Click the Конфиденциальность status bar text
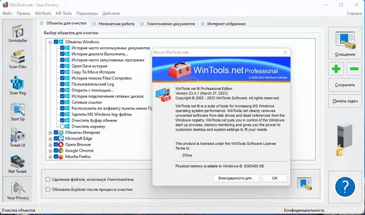Image resolution: width=365 pixels, height=215 pixels. 304,210
